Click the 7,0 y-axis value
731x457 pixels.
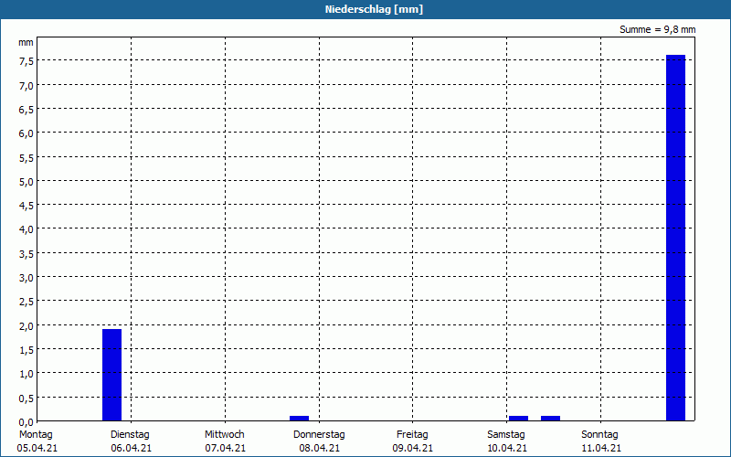click(x=26, y=86)
